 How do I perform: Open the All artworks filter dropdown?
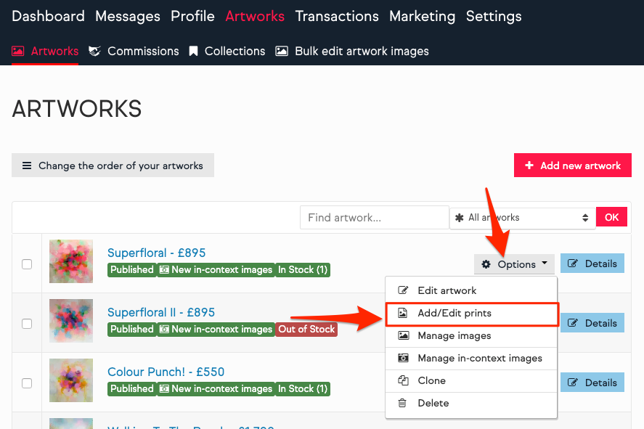(523, 217)
